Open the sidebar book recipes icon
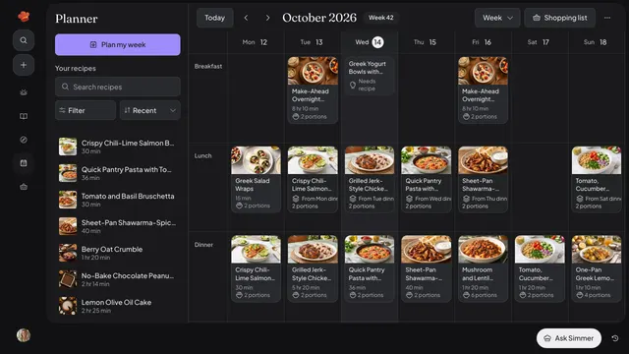Viewport: 629px width, 354px height. pos(24,116)
